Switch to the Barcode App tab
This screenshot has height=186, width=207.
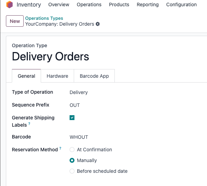tap(94, 76)
